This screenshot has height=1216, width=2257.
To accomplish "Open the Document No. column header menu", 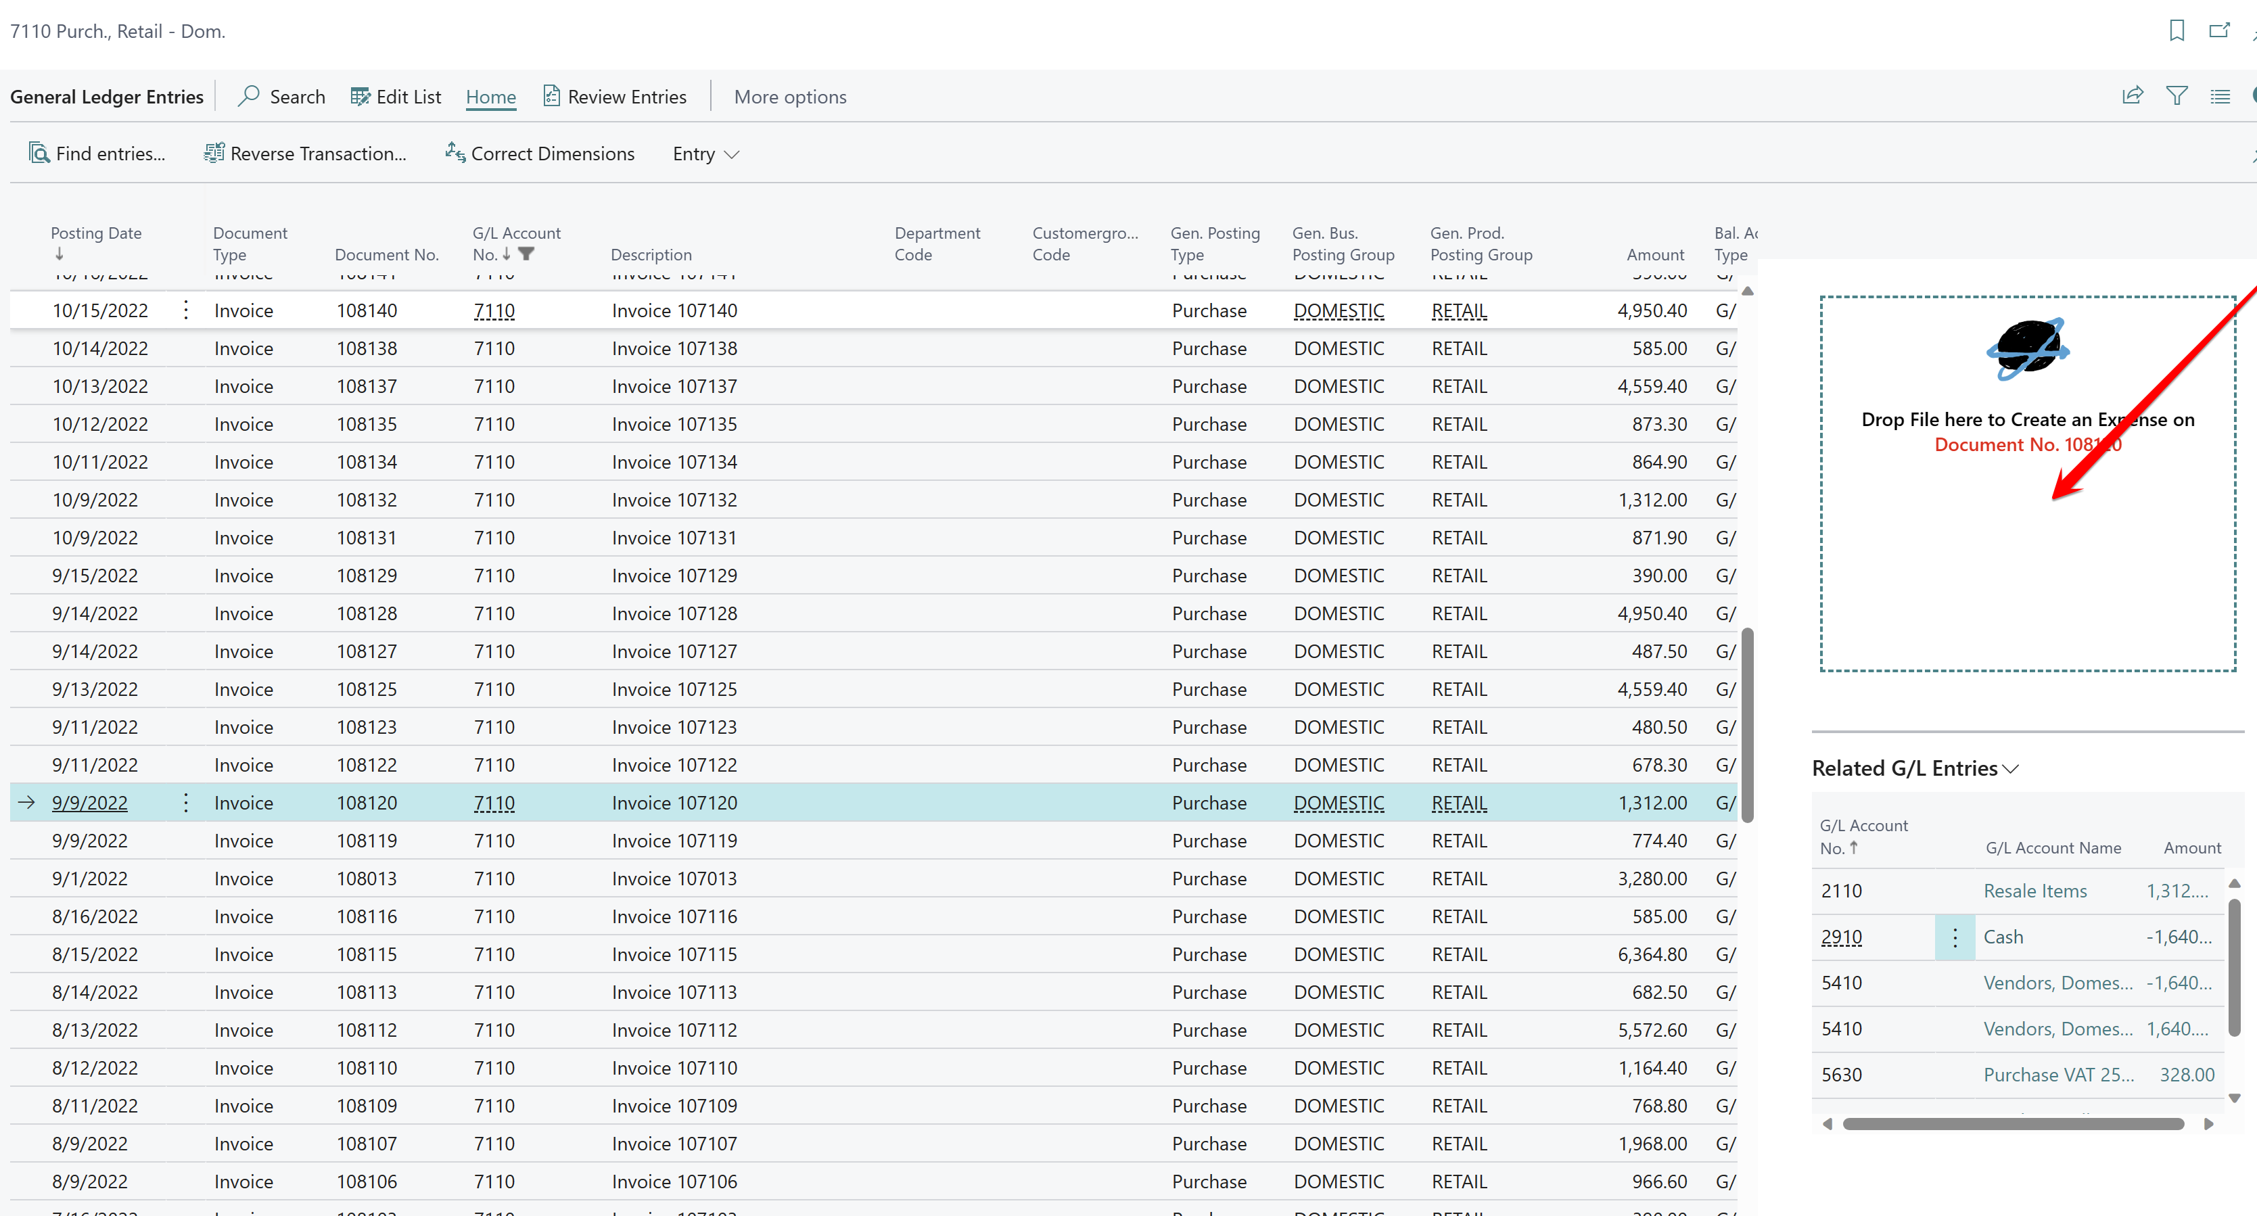I will [386, 254].
